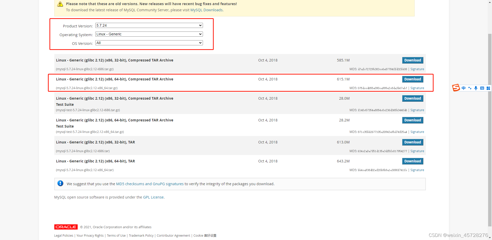Open Signature for mysql-5.7.24-linux-glibc2.12-x86_64.tar.gz
This screenshot has width=492, height=240.
(x=417, y=88)
